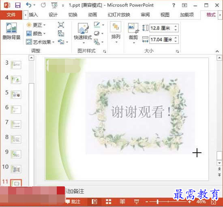Viewport: 223px width, 207px height.
Task: Click the slide panel scroll-up arrow
Action: 32,58
